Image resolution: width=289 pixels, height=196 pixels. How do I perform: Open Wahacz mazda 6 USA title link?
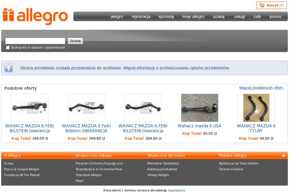[199, 126]
